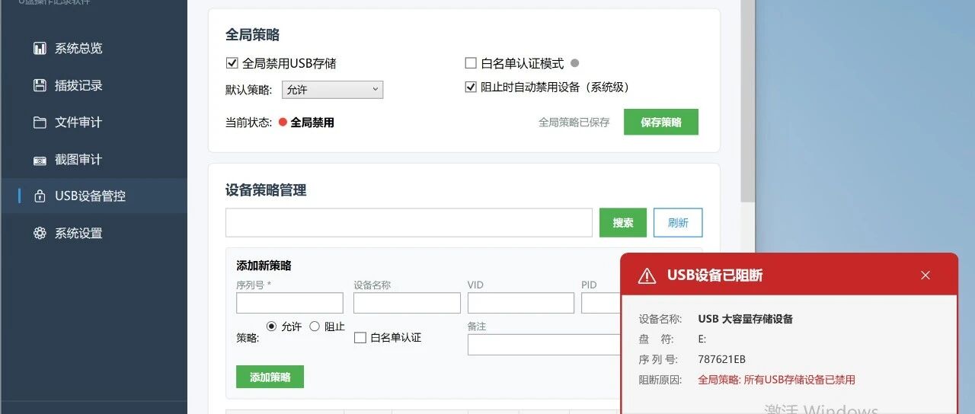
Task: Click the 备注 input field
Action: click(x=545, y=345)
